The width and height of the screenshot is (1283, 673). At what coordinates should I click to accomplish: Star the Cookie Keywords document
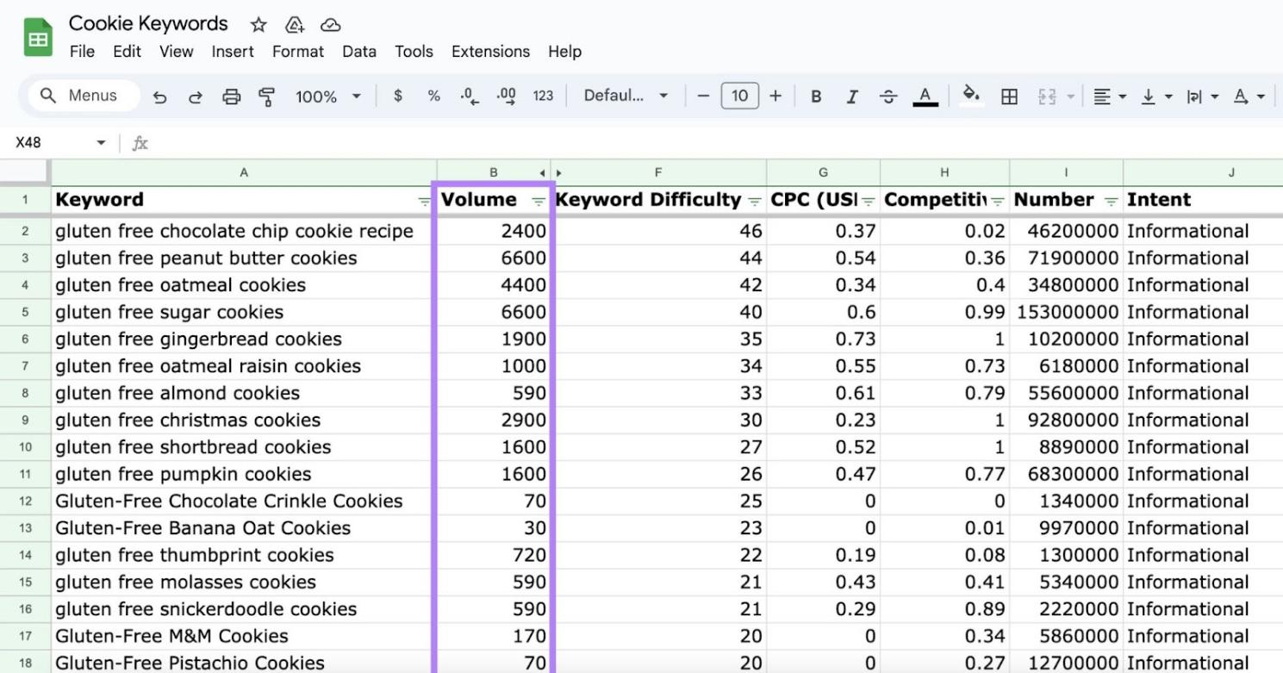[258, 25]
